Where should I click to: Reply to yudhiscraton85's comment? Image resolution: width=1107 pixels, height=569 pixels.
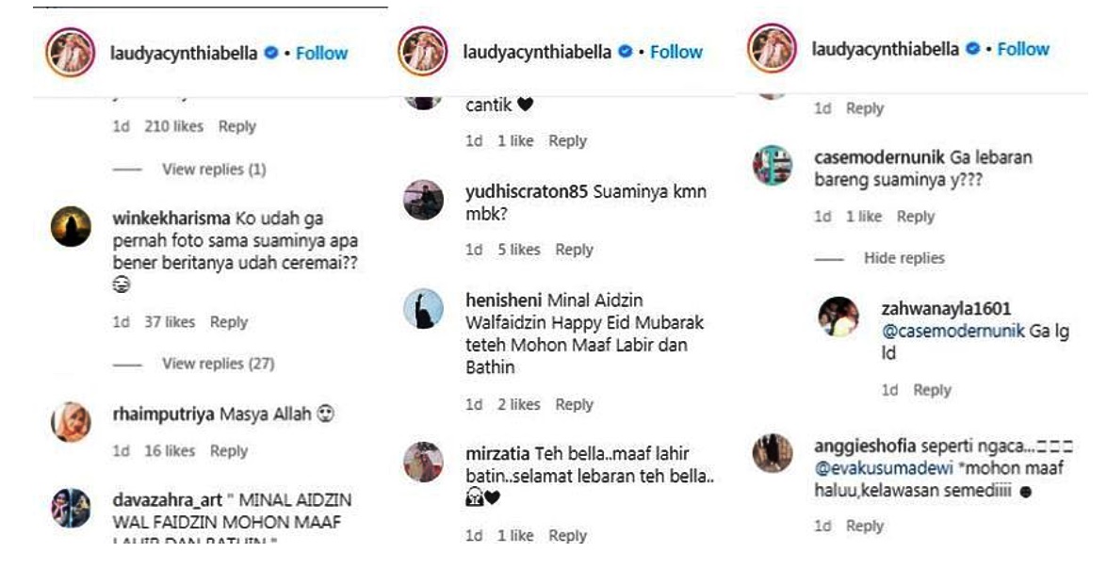pos(574,250)
